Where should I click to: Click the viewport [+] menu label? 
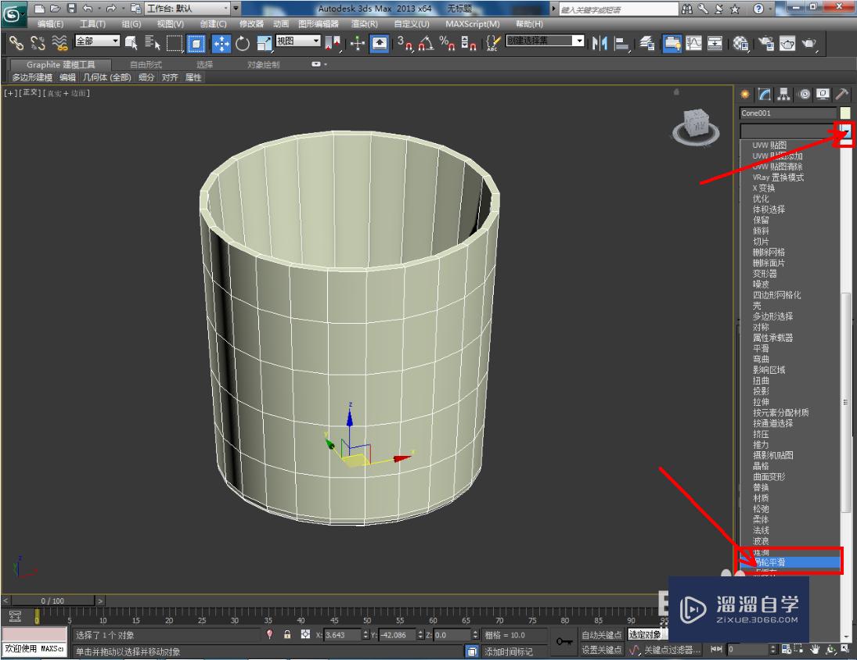(x=10, y=93)
